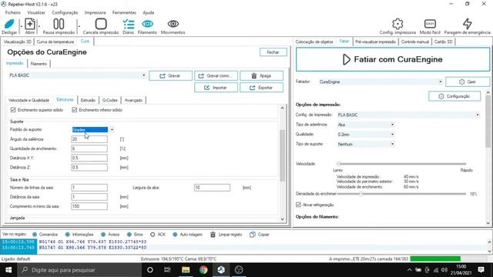Switch to Cartão SD tab
493x277 pixels.
[x=444, y=42]
